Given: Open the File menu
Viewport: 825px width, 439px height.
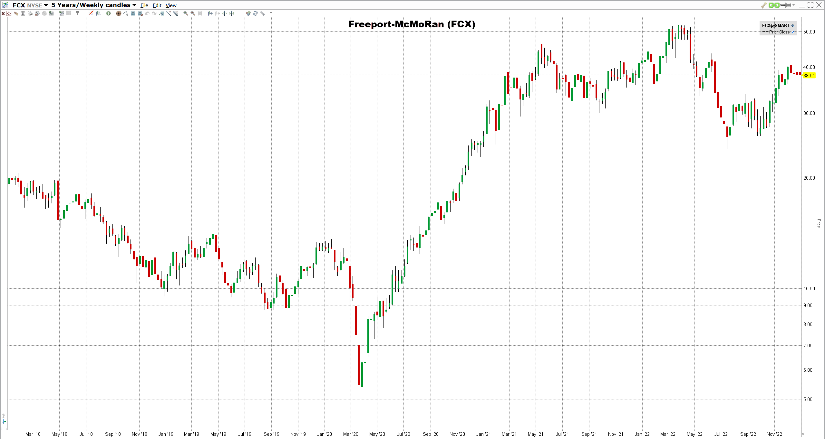Looking at the screenshot, I should [x=144, y=5].
